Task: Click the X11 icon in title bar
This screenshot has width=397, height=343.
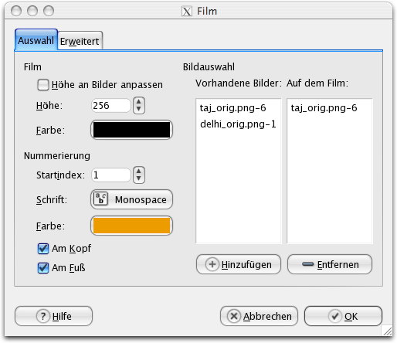Action: (x=187, y=12)
